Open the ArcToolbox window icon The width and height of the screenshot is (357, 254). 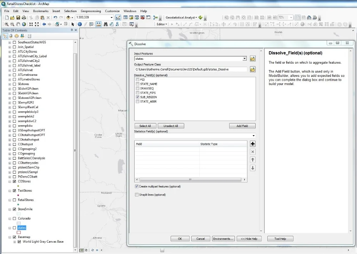tap(142, 17)
